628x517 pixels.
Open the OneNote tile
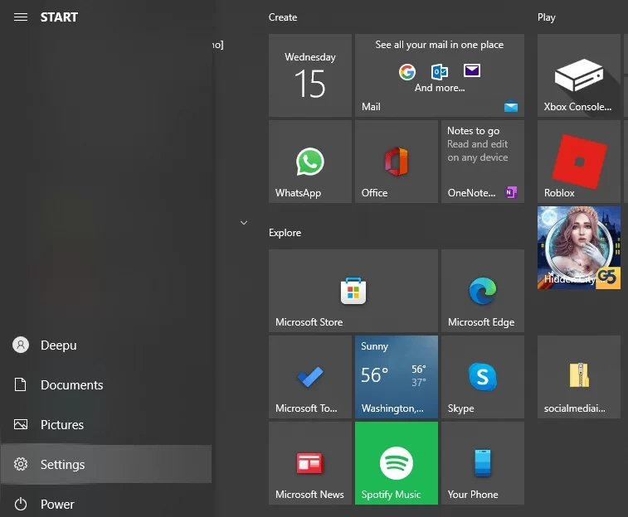point(483,162)
